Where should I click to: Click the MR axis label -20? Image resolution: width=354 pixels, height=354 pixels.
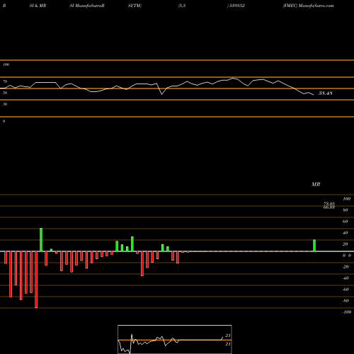coord(346,267)
